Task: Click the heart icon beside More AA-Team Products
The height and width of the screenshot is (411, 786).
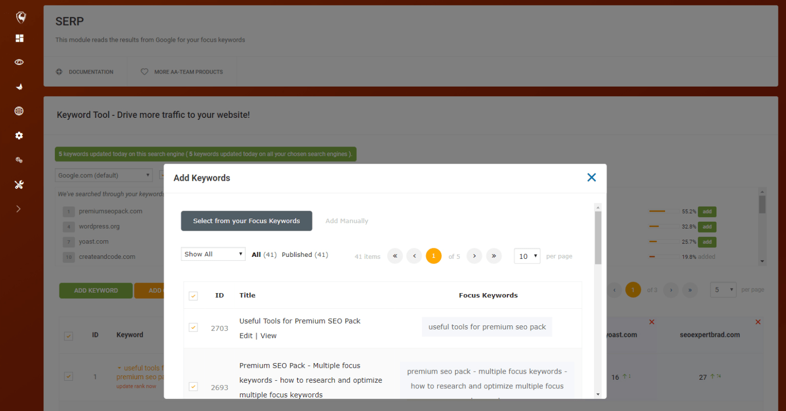Action: point(145,72)
